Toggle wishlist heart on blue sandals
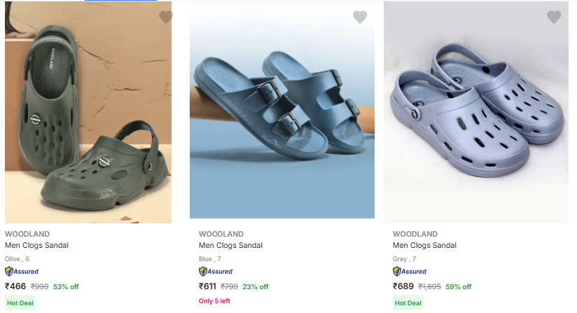 (x=360, y=17)
